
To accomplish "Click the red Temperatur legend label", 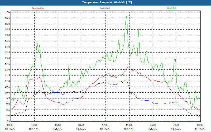I will click(38, 8).
